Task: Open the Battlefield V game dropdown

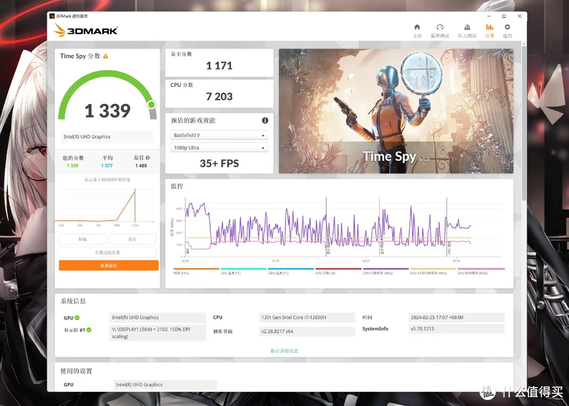Action: (219, 135)
